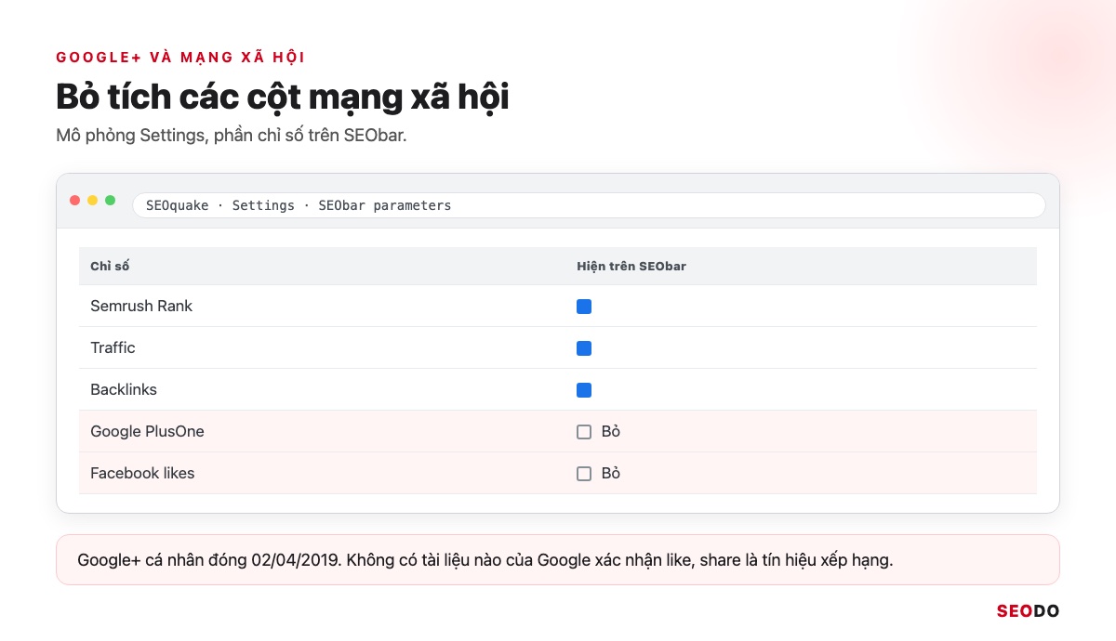Click the yellow minimize window dot
Image resolution: width=1116 pixels, height=641 pixels.
click(x=93, y=201)
